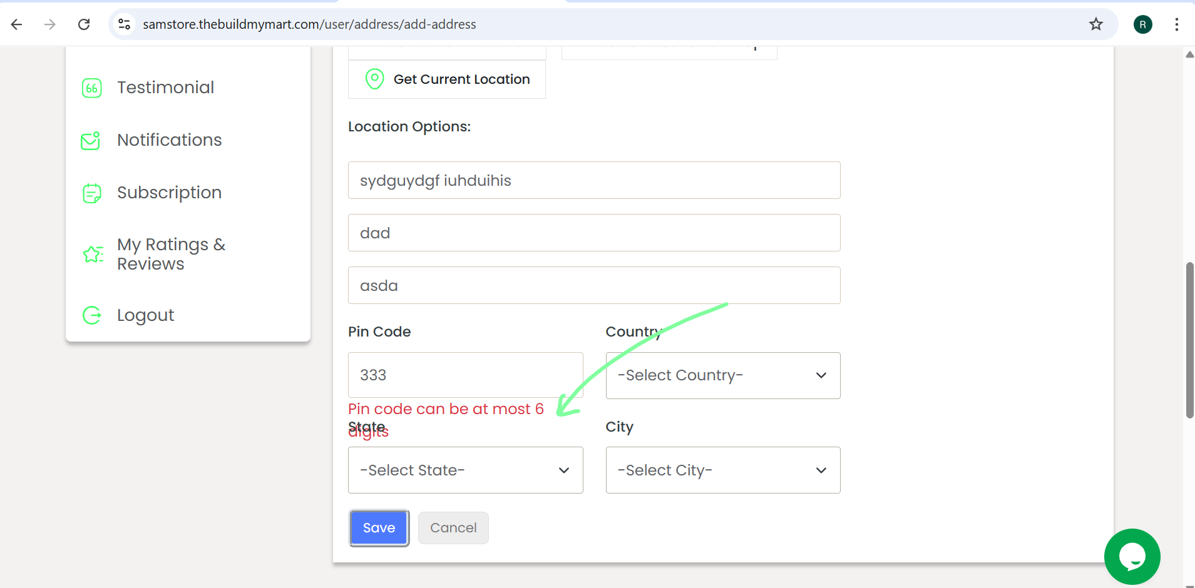Screen dimensions: 1195x588
Task: Open the chat support bubble
Action: tap(1132, 557)
